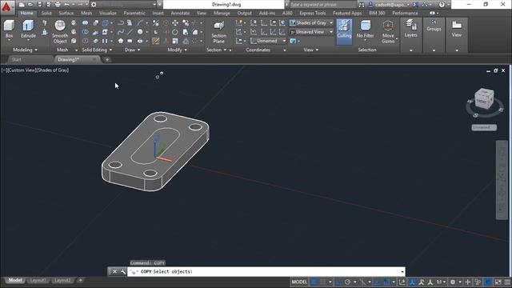Open the Layout2 tab
512x288 pixels.
click(x=62, y=281)
